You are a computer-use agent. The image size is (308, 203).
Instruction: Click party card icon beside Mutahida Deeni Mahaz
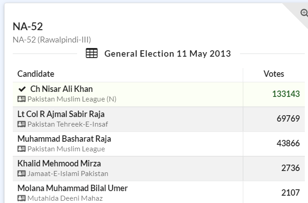click(21, 198)
